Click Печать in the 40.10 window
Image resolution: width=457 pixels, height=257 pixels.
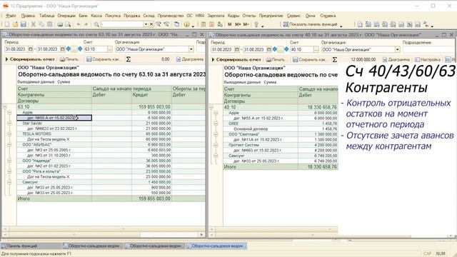point(275,60)
